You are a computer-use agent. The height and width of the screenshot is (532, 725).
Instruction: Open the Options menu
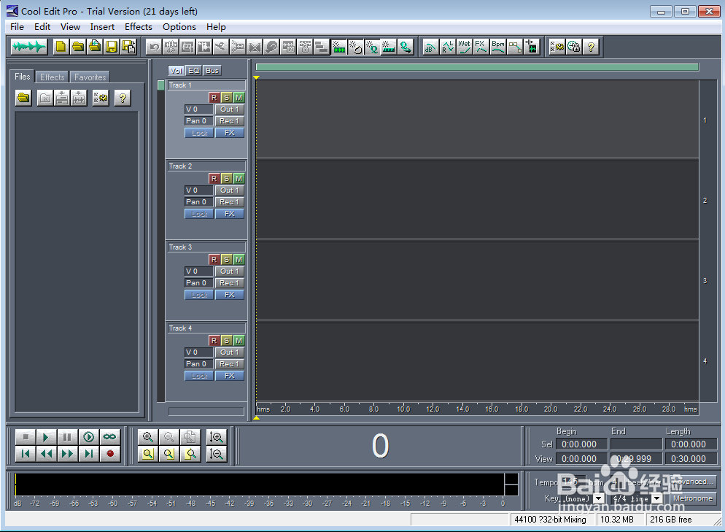pyautogui.click(x=179, y=27)
